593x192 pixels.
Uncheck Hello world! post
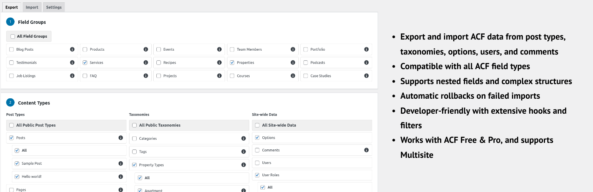pos(17,177)
